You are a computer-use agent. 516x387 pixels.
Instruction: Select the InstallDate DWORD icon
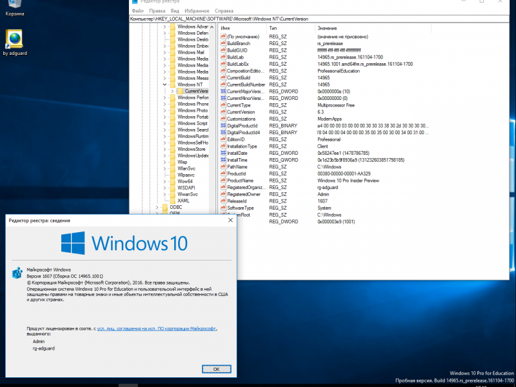223,153
